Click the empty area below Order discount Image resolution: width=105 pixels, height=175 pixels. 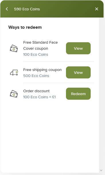click(x=50, y=136)
